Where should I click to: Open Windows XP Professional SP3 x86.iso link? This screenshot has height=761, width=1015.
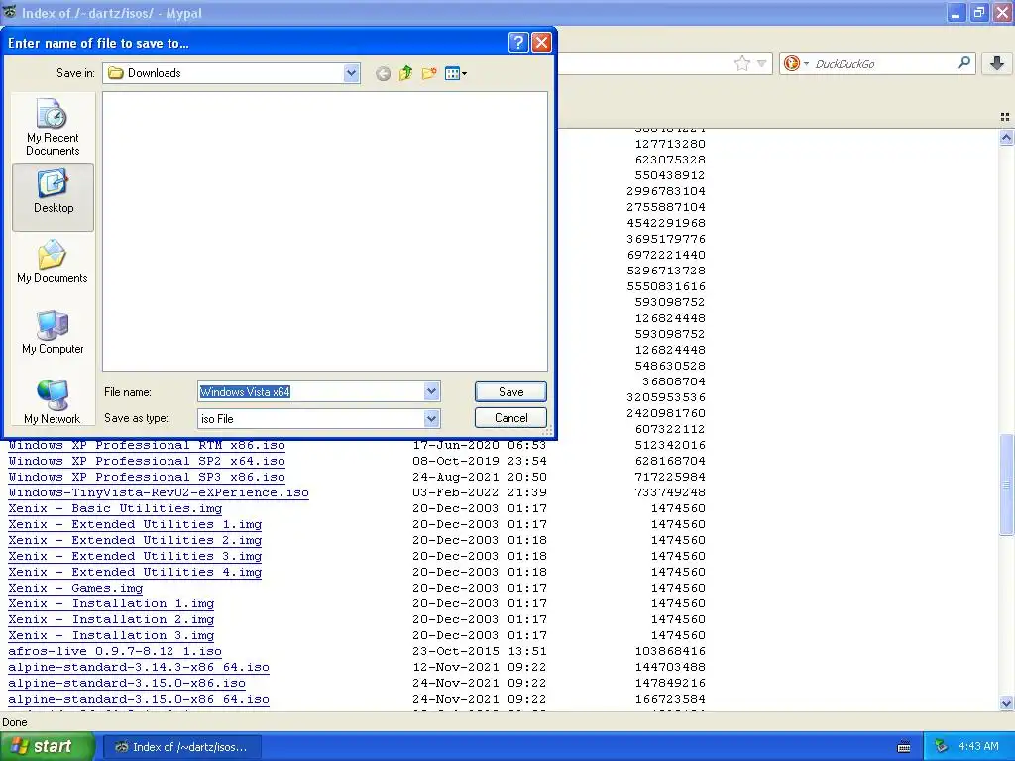tap(147, 477)
